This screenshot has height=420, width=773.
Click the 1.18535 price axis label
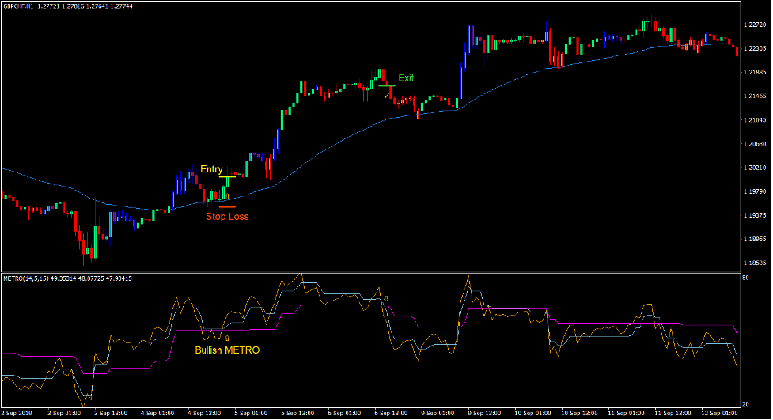point(754,263)
